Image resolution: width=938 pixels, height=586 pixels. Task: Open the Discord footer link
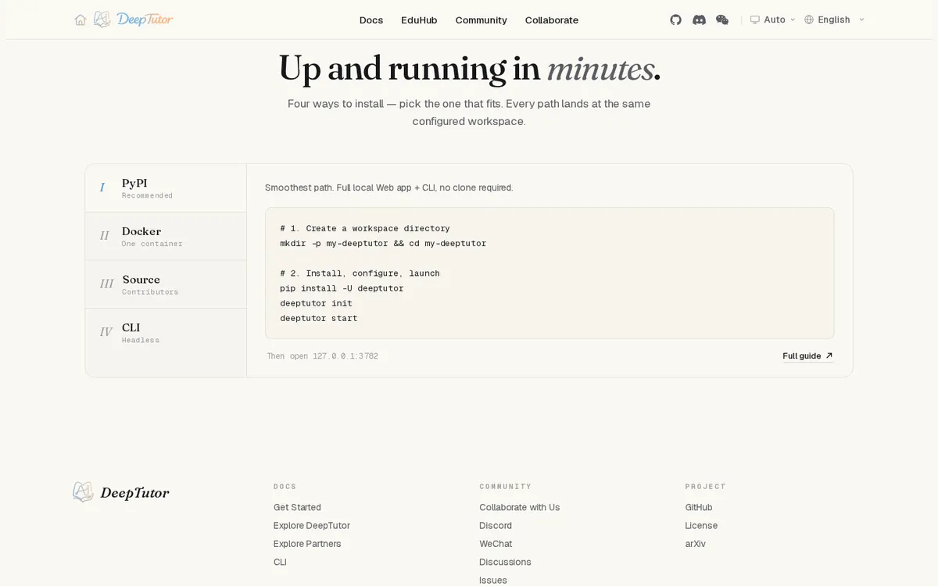496,526
